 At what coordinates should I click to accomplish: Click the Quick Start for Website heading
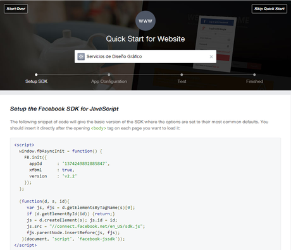[145, 39]
